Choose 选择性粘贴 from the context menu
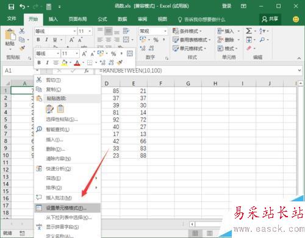 click(68, 119)
